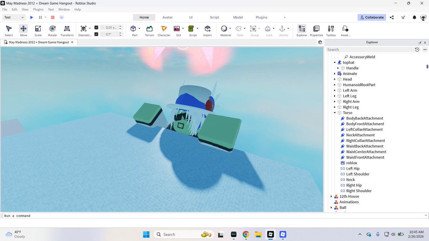Open the Geometric mode dropdown arrow
The width and height of the screenshot is (429, 241).
(x=90, y=29)
